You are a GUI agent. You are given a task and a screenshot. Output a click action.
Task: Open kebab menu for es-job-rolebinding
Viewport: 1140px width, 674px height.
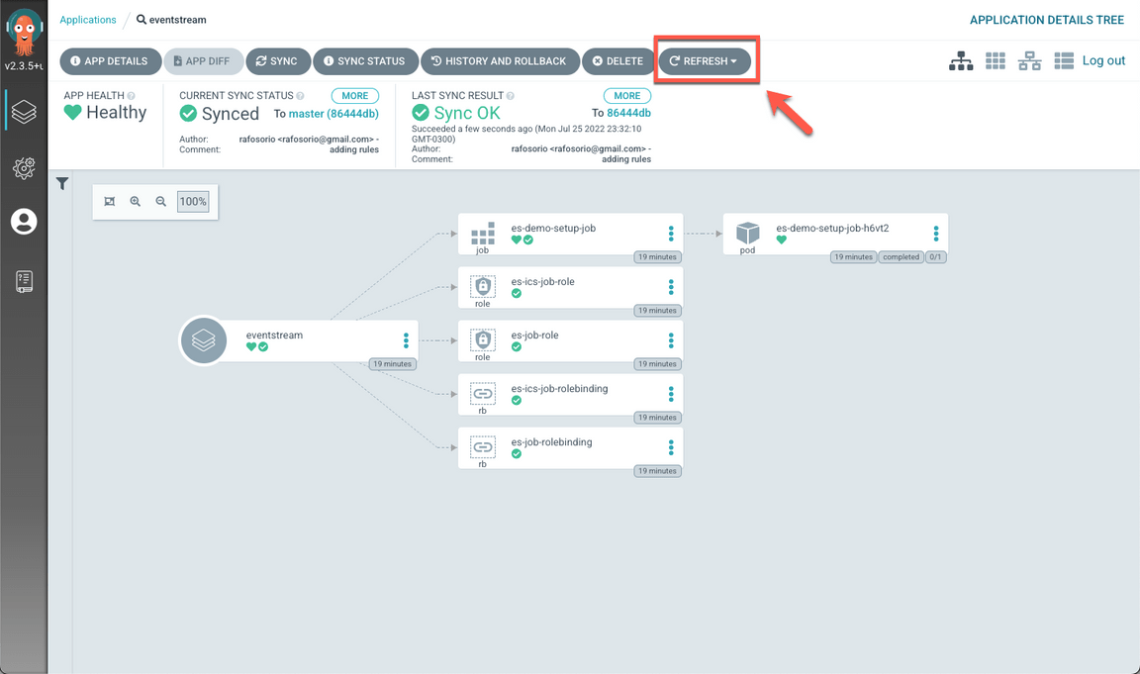[671, 447]
